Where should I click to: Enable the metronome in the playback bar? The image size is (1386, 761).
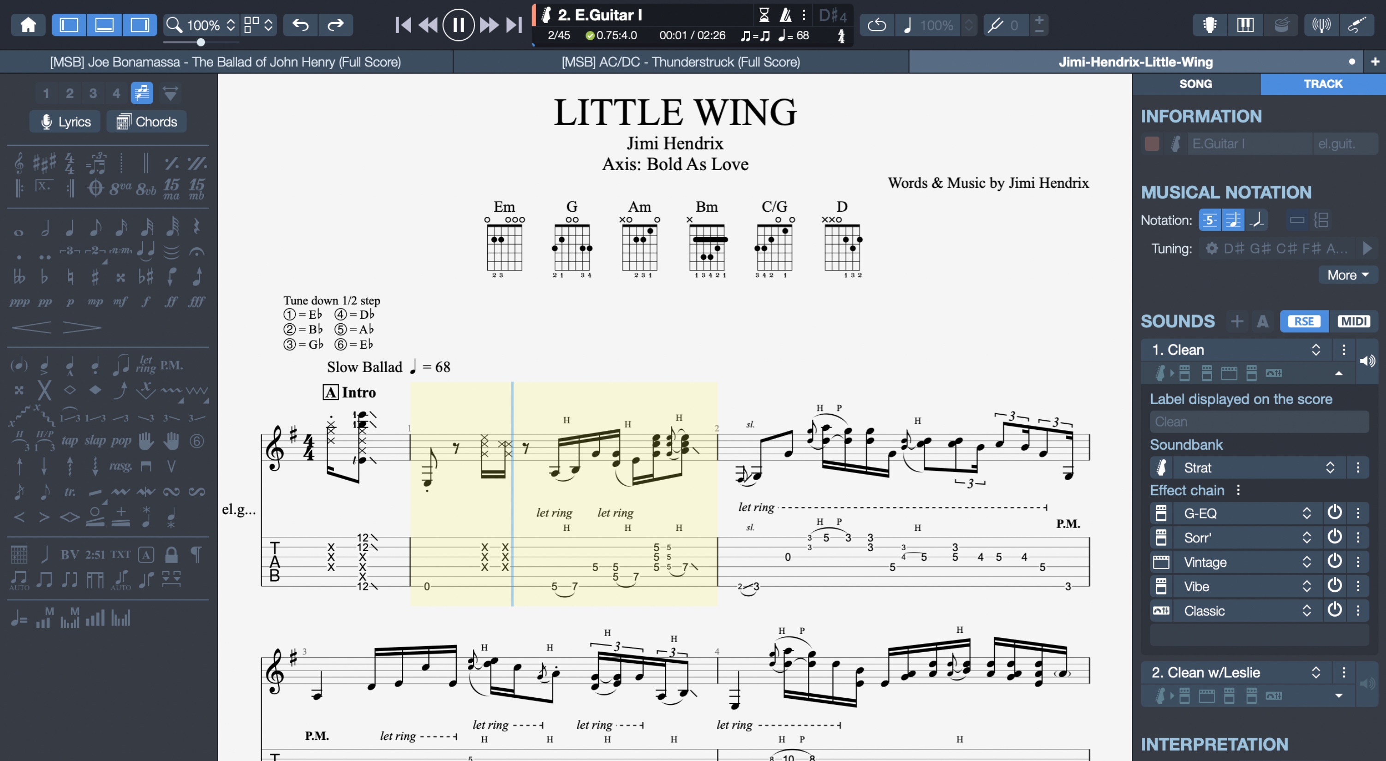tap(785, 15)
